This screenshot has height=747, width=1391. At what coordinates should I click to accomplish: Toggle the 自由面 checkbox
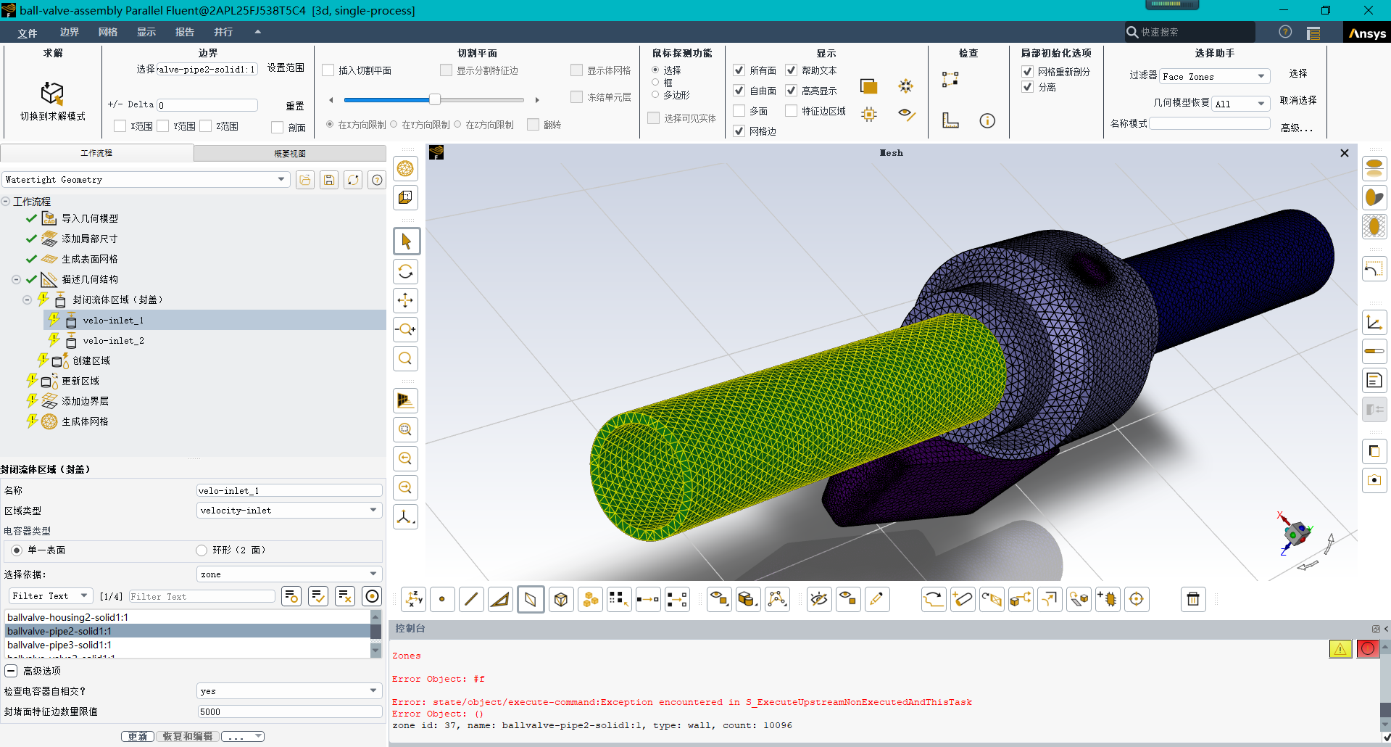point(739,91)
